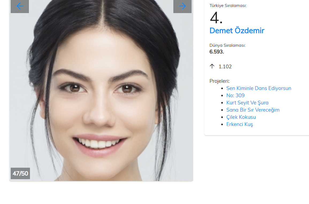Click the Projeleri: heading
This screenshot has height=204, width=309.
(219, 81)
